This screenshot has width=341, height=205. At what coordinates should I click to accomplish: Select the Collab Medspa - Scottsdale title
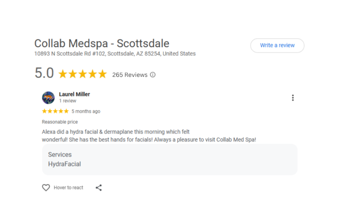(x=102, y=44)
